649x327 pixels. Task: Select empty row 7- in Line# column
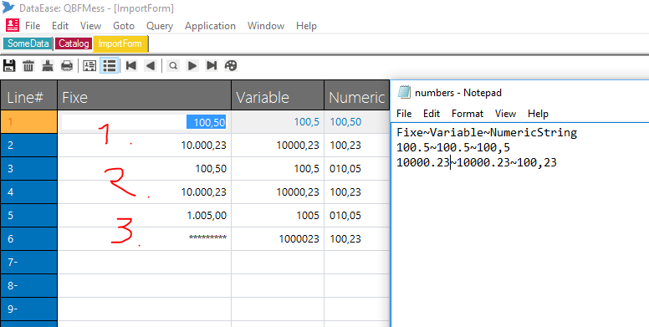(29, 262)
